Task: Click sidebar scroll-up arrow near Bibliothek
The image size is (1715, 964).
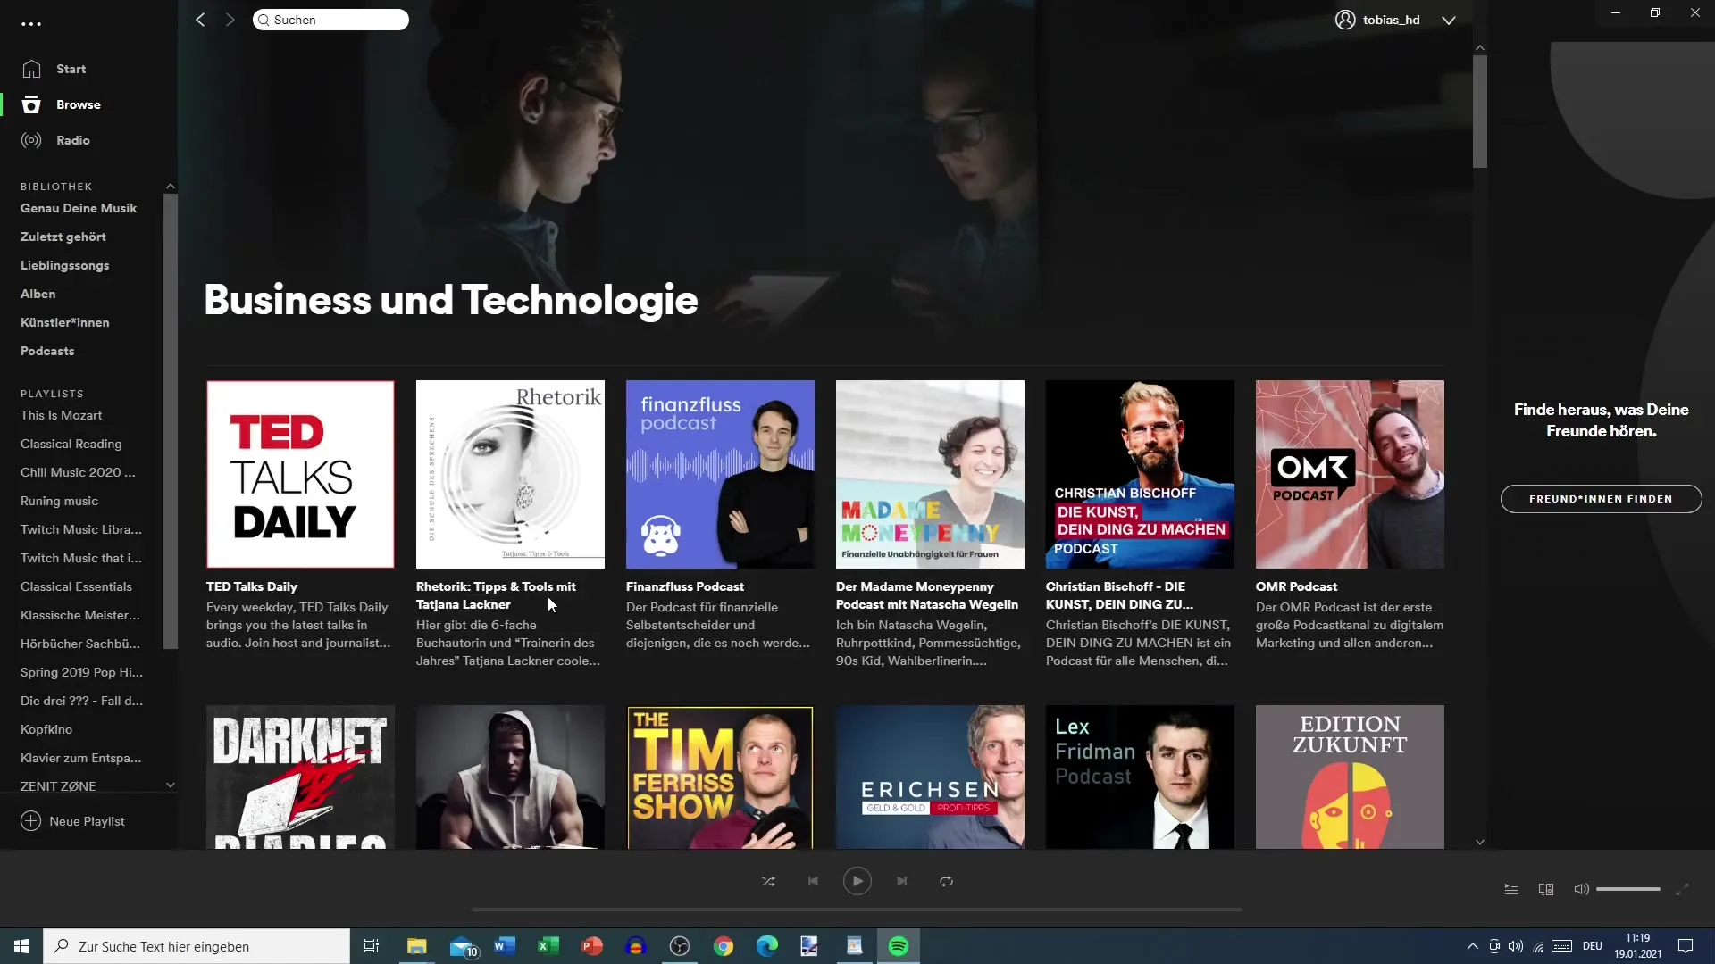Action: click(171, 187)
